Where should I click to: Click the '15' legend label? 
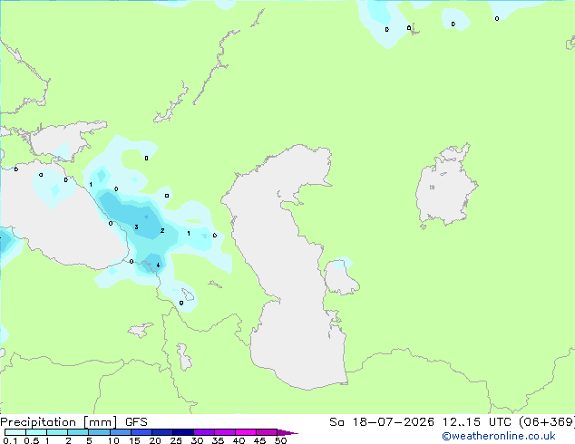coord(134,440)
